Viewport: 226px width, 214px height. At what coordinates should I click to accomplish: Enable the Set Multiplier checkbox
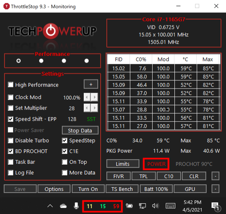click(11, 108)
